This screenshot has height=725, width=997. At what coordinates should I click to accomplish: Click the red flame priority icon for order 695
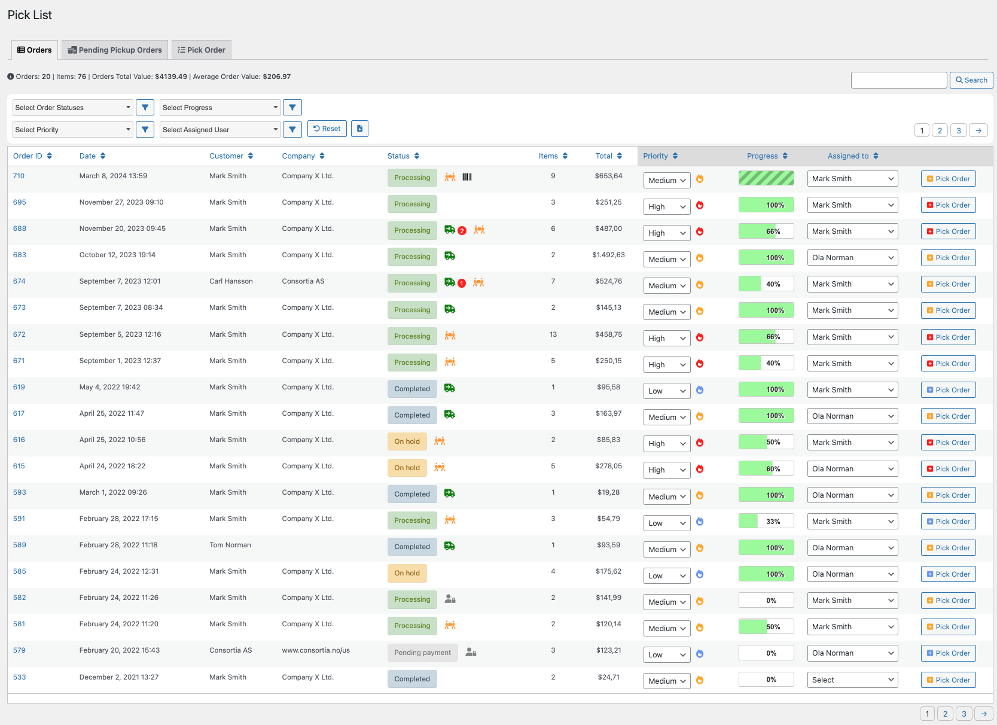click(700, 205)
